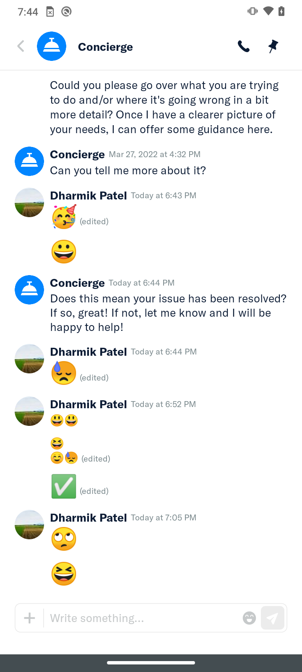Tap the laughing squint emoji at bottom
The width and height of the screenshot is (302, 672).
[64, 574]
